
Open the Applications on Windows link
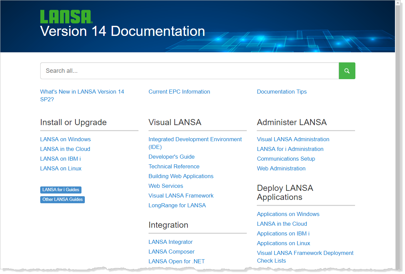pyautogui.click(x=288, y=214)
